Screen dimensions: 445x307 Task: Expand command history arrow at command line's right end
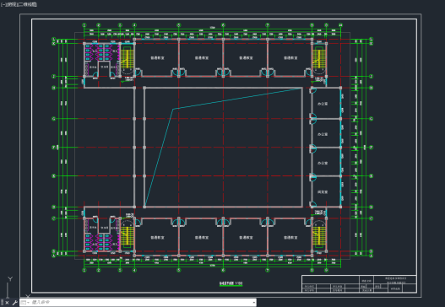click(253, 303)
